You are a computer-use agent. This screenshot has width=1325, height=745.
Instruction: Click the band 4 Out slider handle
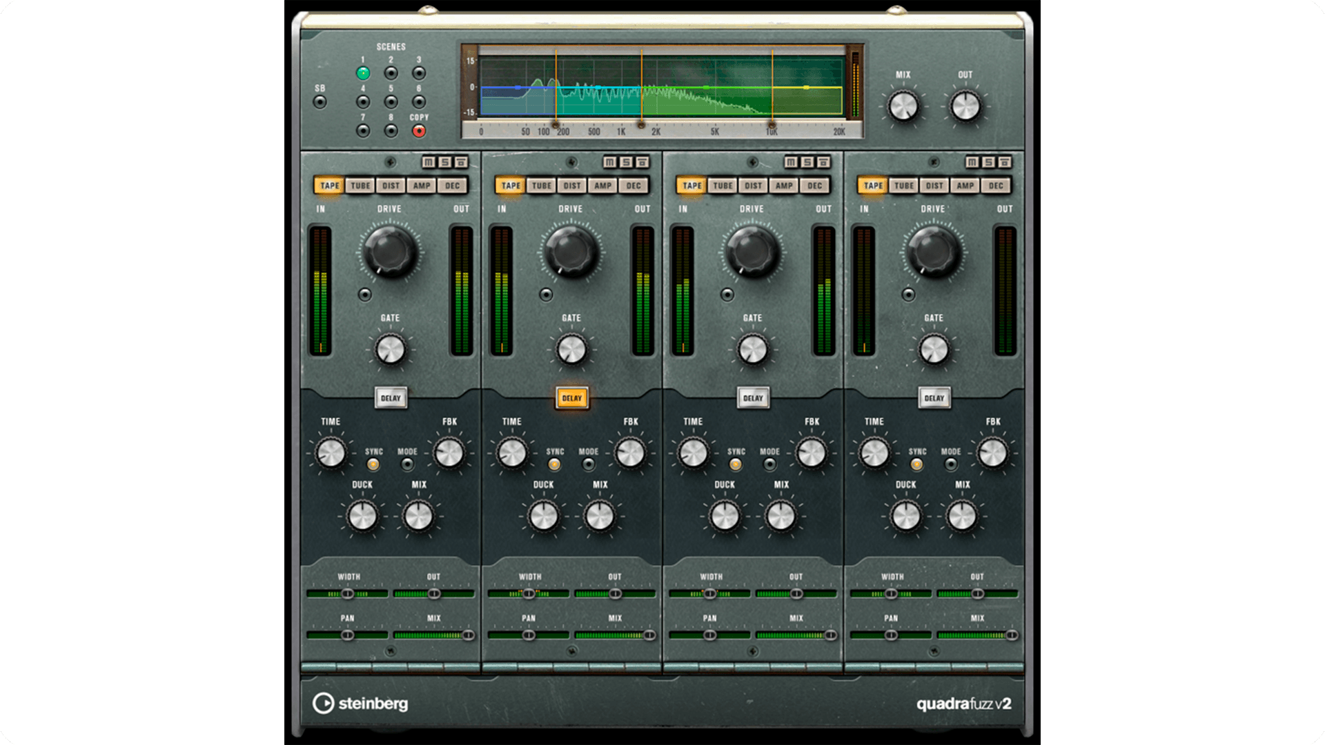click(x=978, y=593)
